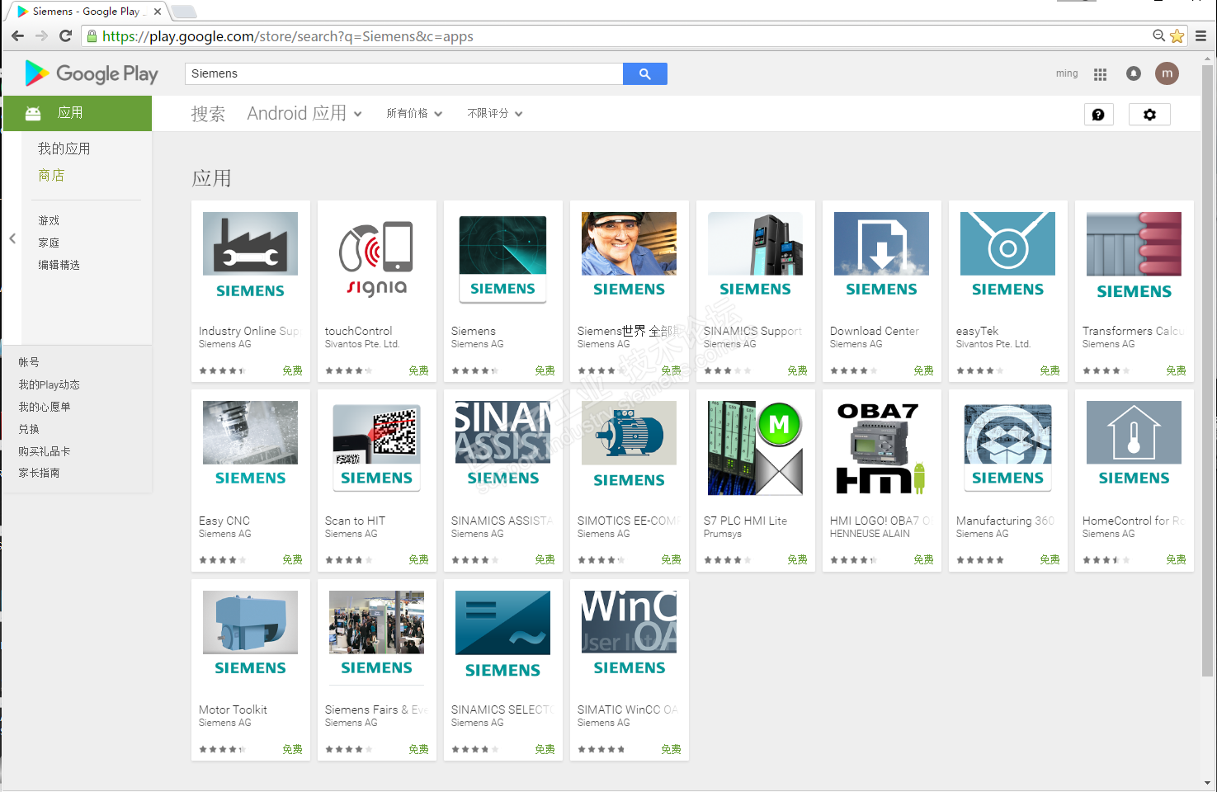Open the settings gear button
The width and height of the screenshot is (1217, 792).
click(x=1149, y=115)
